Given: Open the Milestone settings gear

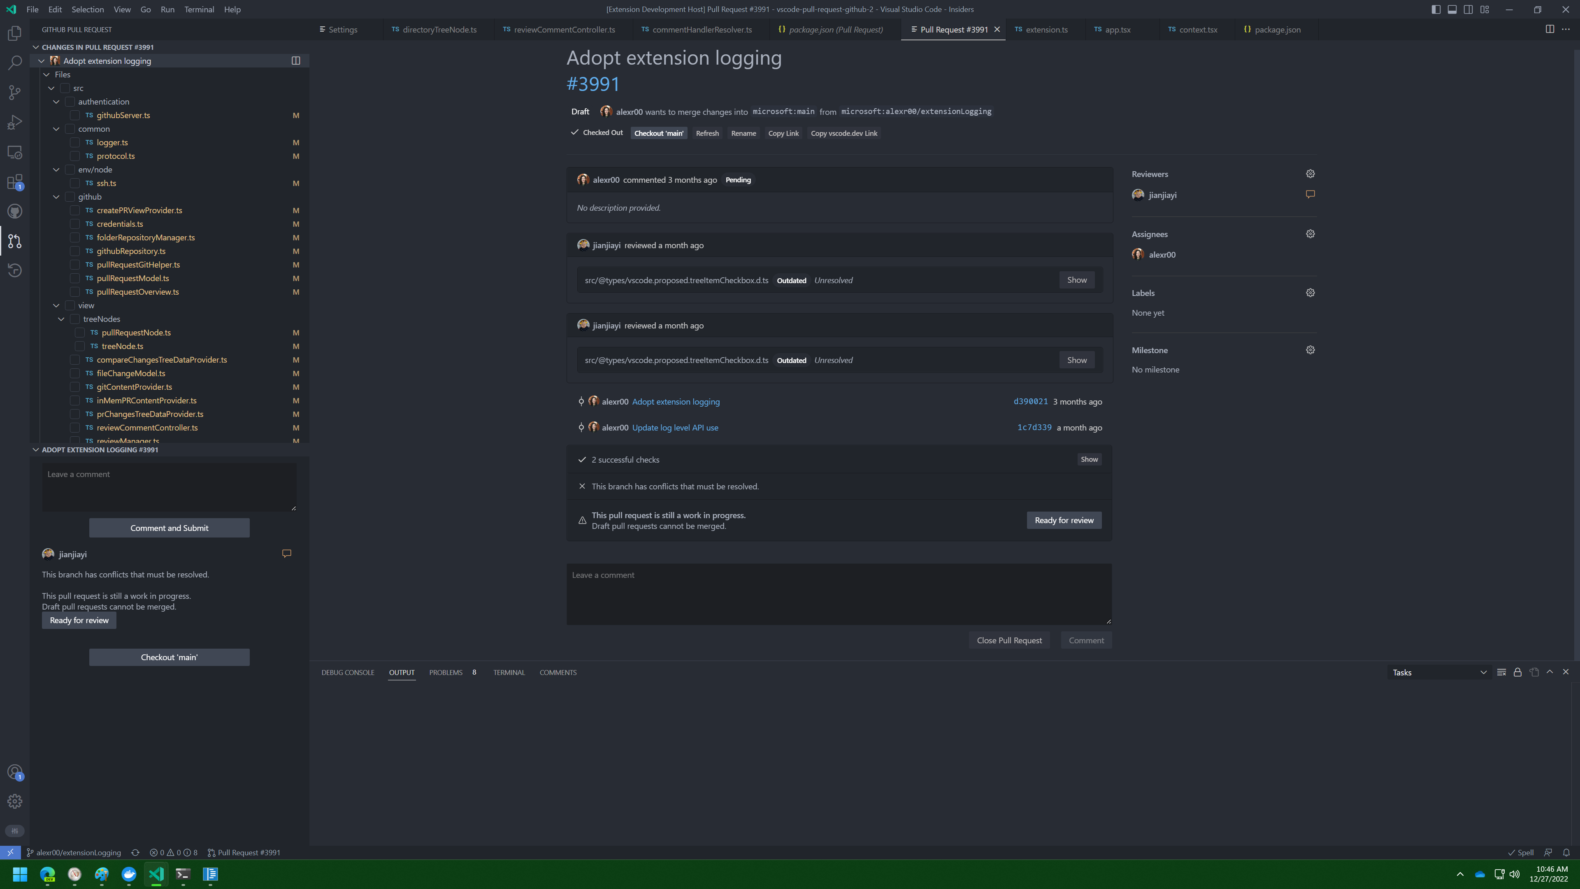Looking at the screenshot, I should coord(1310,350).
